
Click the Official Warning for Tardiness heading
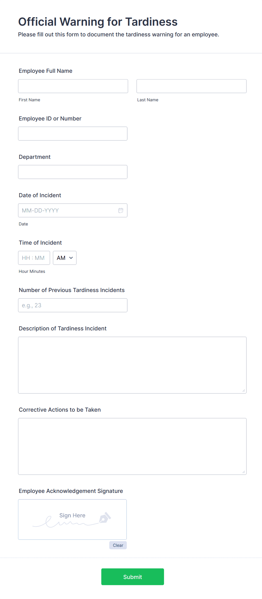point(98,21)
